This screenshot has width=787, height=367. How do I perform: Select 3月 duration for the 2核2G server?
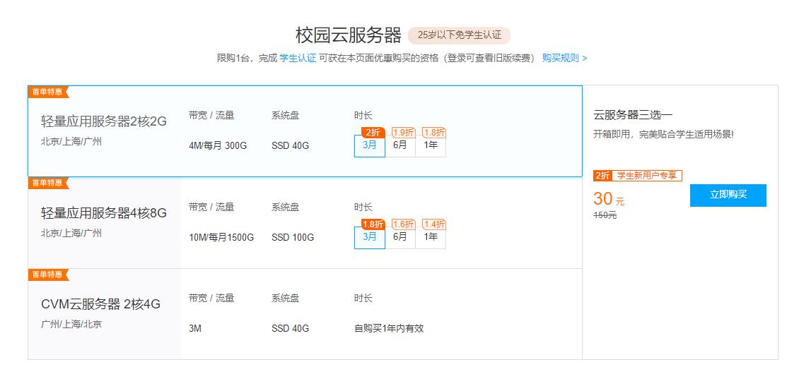pyautogui.click(x=369, y=146)
